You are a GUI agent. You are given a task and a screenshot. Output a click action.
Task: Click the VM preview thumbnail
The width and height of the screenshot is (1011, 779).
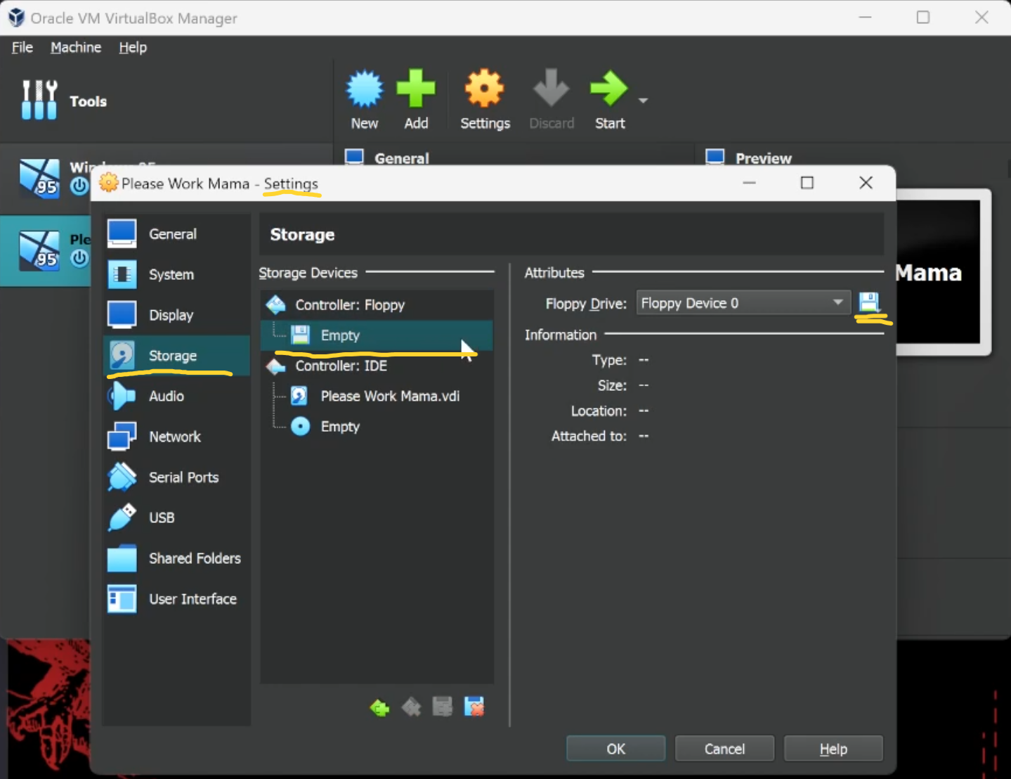(943, 272)
